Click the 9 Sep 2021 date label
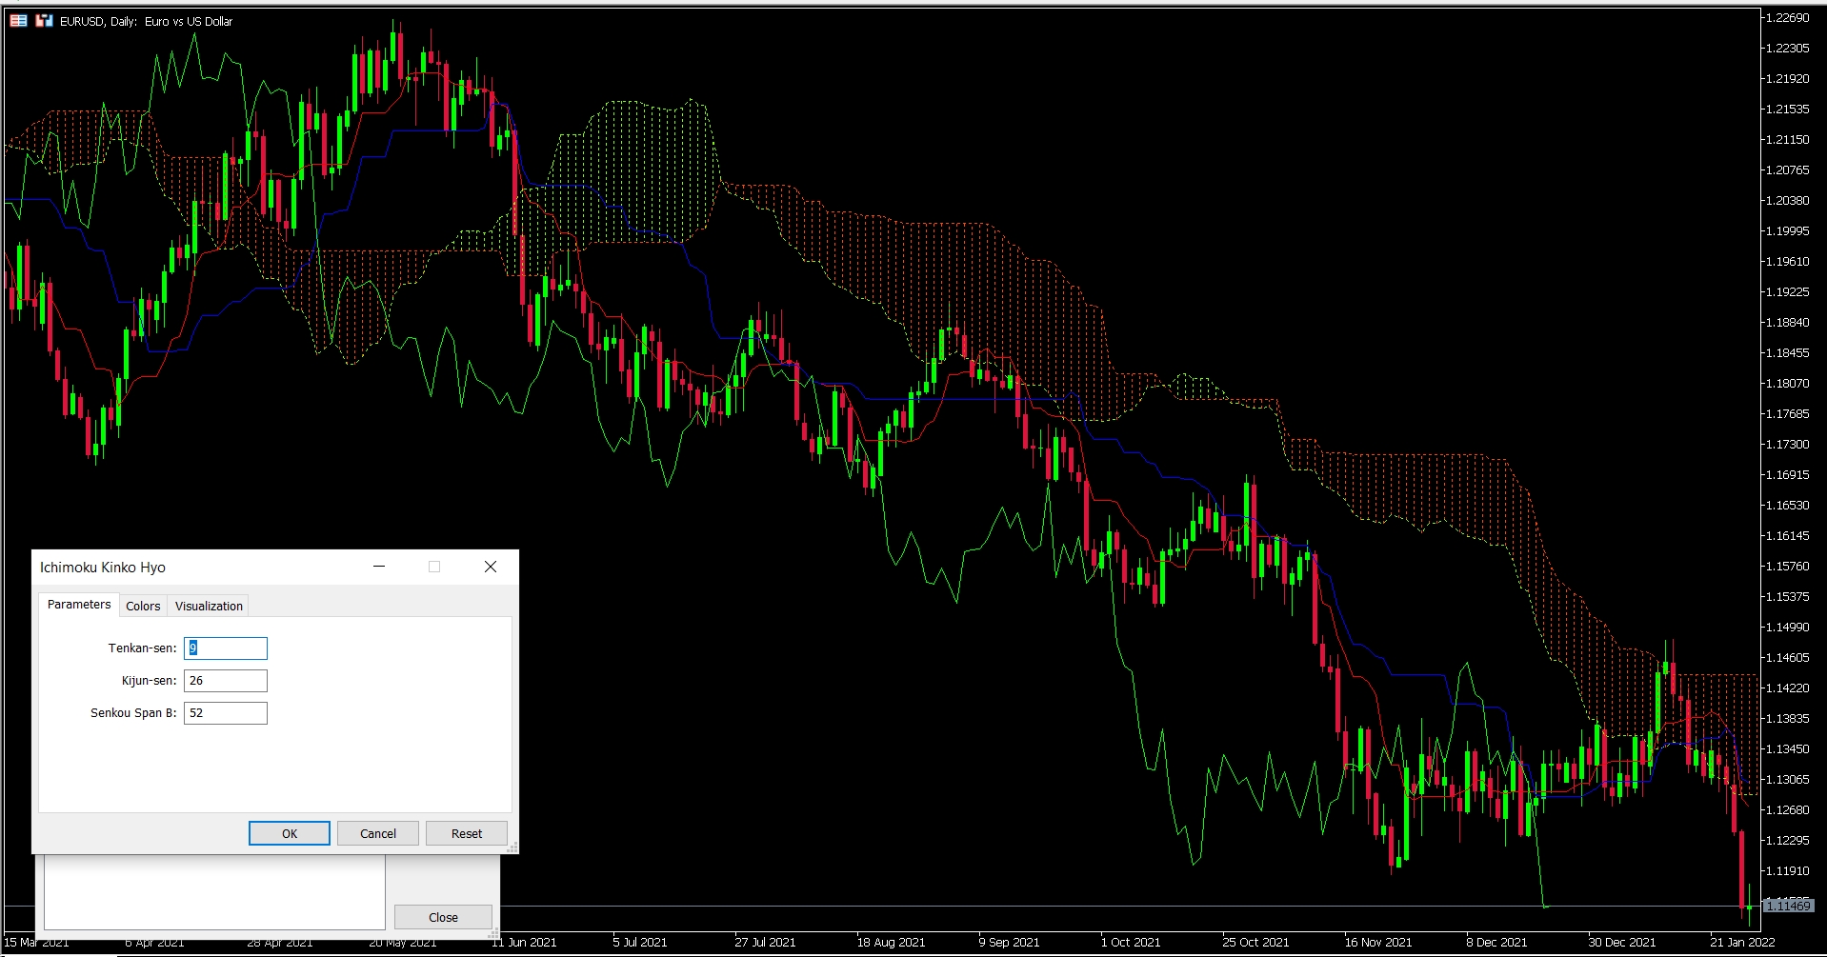This screenshot has height=957, width=1827. (1009, 942)
